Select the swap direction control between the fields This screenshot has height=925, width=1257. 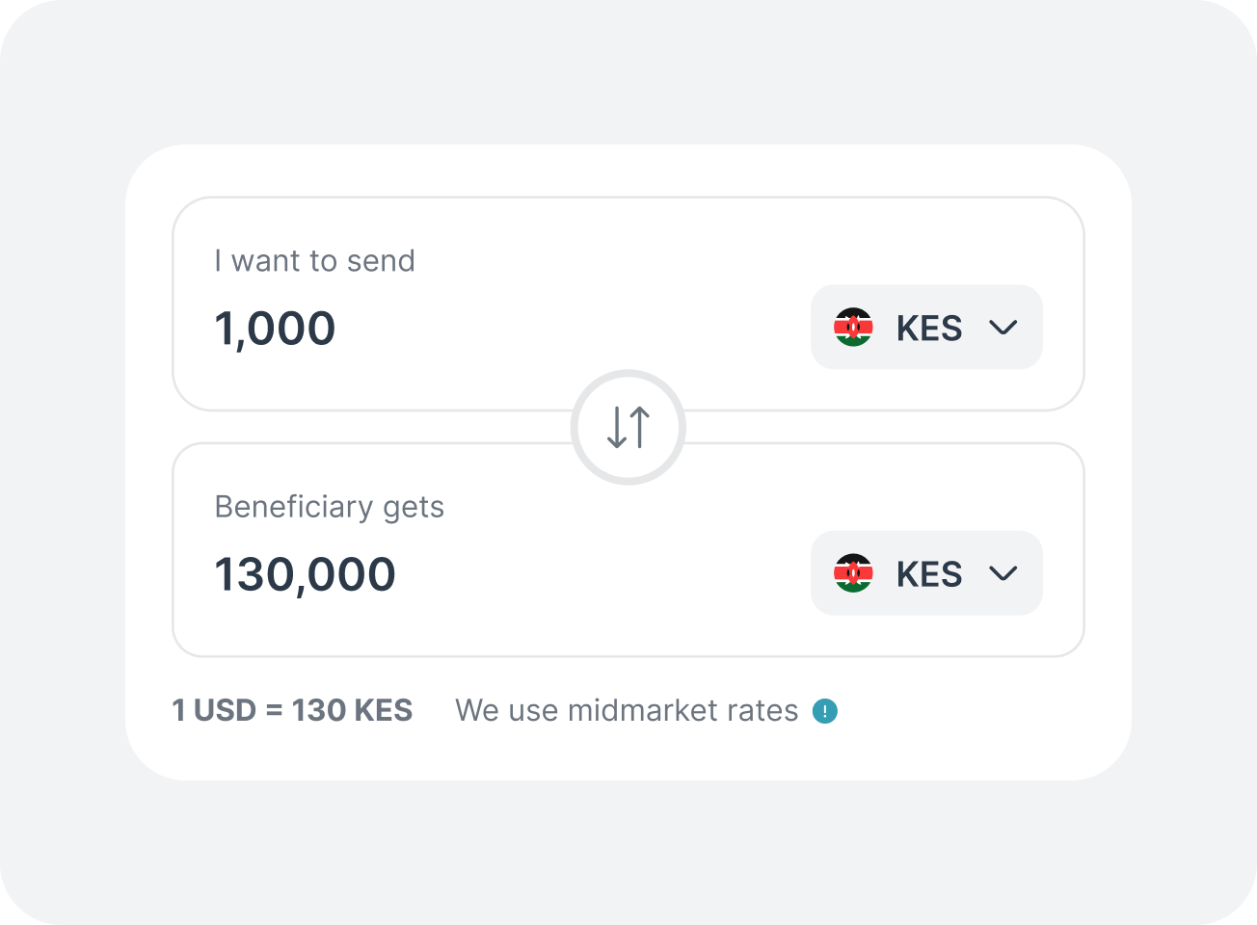pyautogui.click(x=628, y=428)
